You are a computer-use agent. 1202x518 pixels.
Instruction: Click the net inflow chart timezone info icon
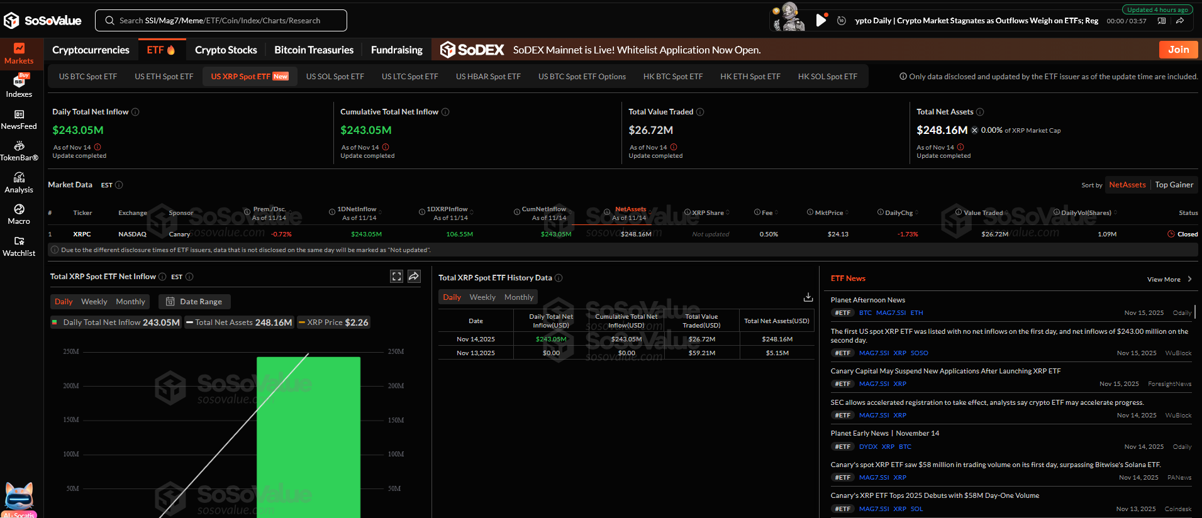(189, 277)
